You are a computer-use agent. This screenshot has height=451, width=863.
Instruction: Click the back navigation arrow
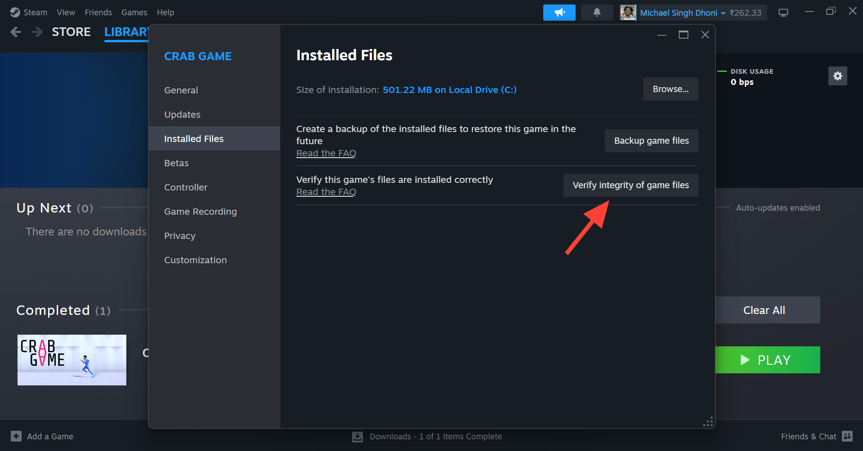[x=16, y=32]
